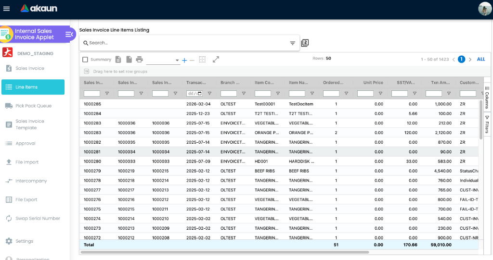
Task: Sort by Txn Am... column header
Action: coord(440,83)
